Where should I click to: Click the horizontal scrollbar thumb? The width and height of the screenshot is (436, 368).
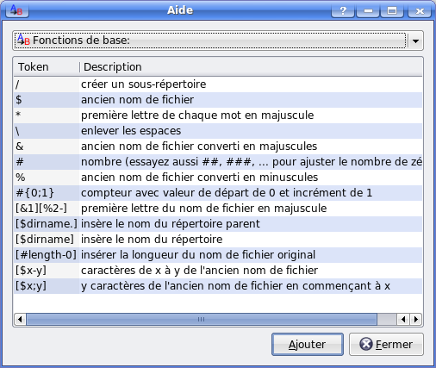pyautogui.click(x=202, y=319)
